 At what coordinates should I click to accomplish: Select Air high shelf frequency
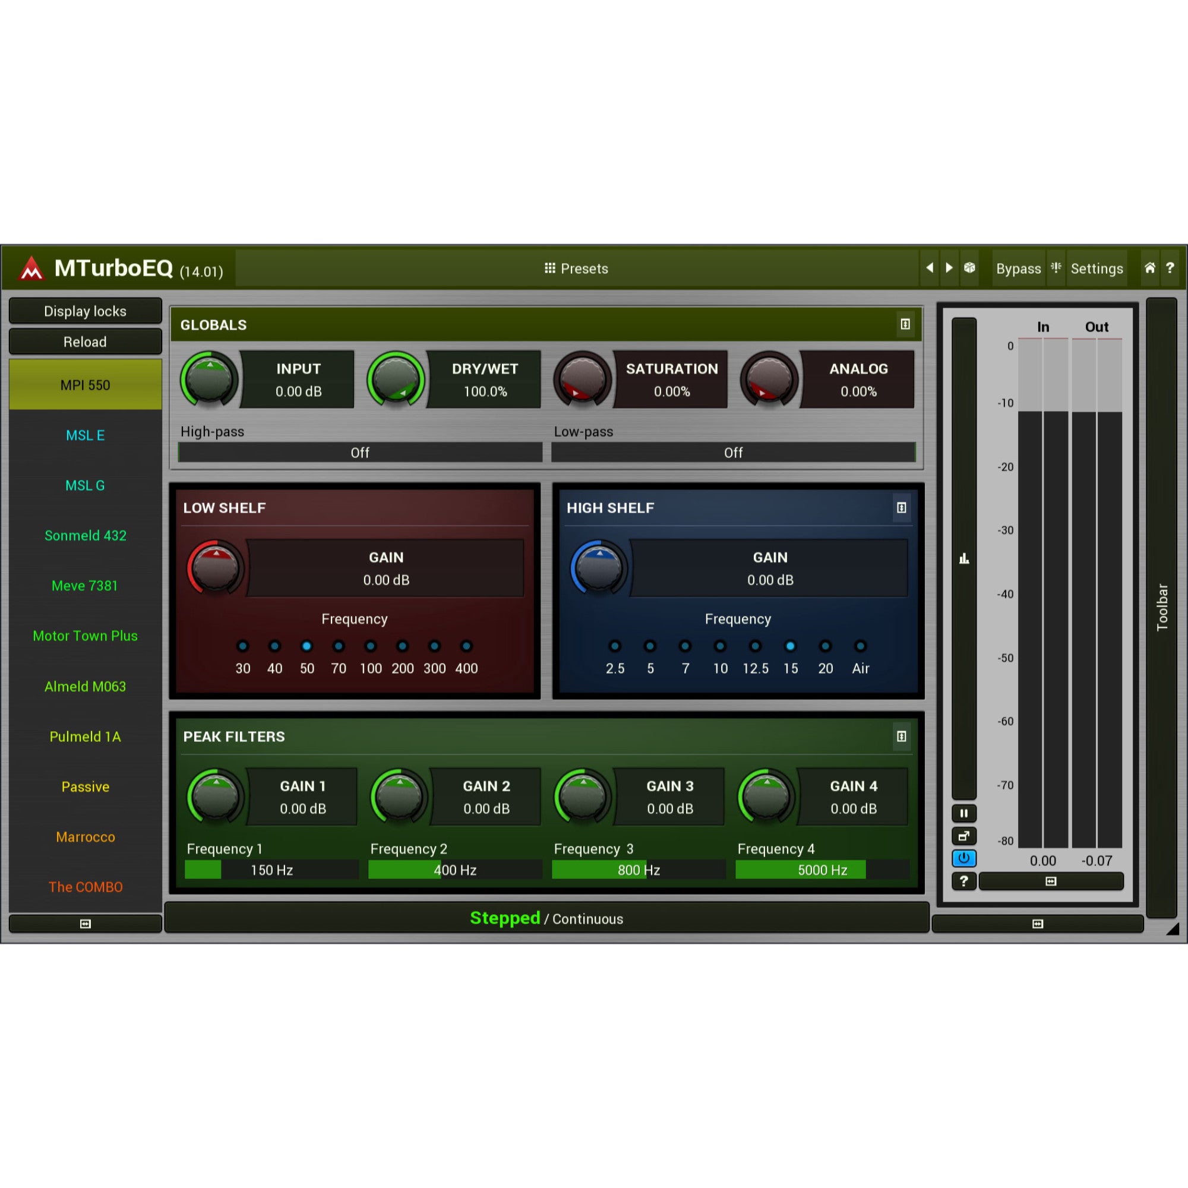[860, 646]
